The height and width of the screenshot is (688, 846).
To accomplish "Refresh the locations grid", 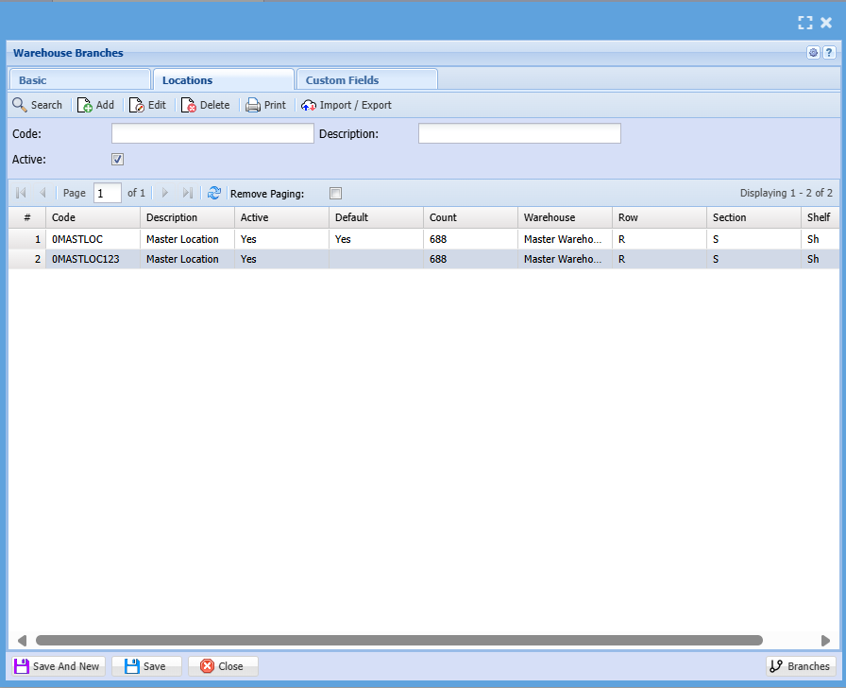I will pos(214,193).
